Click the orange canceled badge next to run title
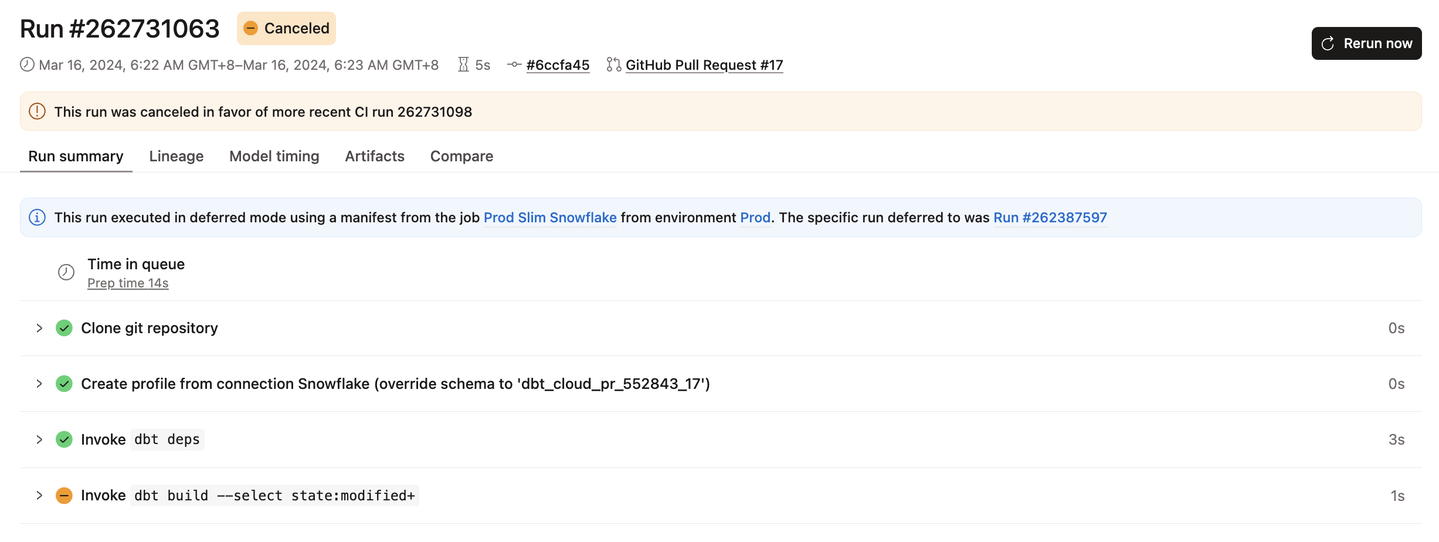 286,28
